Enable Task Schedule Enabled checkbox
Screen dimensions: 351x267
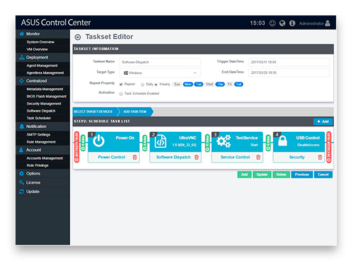pos(121,94)
